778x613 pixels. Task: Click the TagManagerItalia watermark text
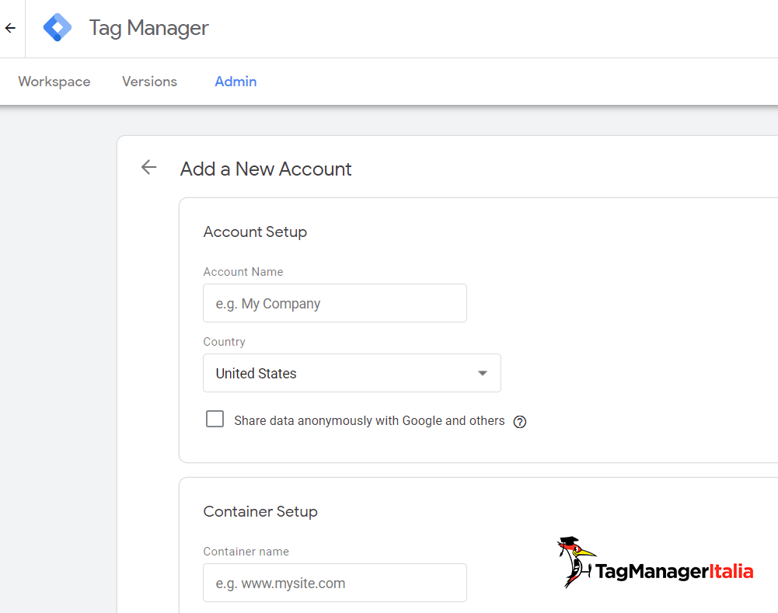pos(674,572)
